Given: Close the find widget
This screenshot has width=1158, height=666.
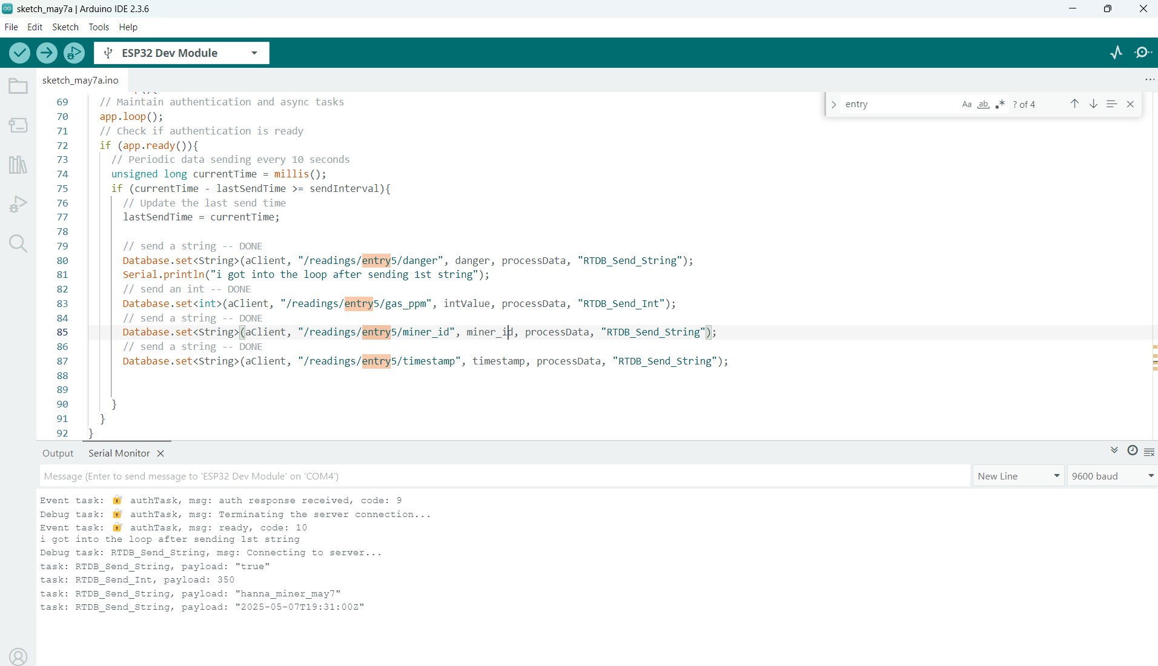Looking at the screenshot, I should pyautogui.click(x=1130, y=104).
